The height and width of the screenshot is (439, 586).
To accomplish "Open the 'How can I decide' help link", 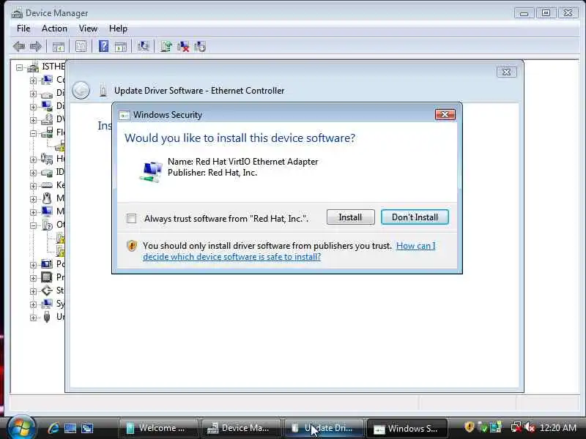I will (x=289, y=251).
